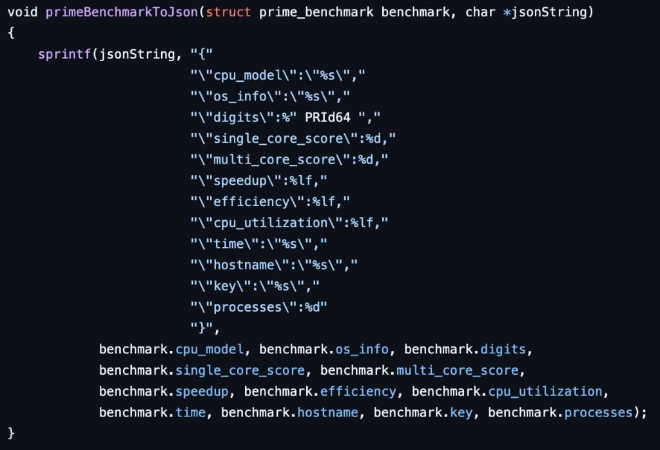Click the hostname format string line

click(274, 265)
